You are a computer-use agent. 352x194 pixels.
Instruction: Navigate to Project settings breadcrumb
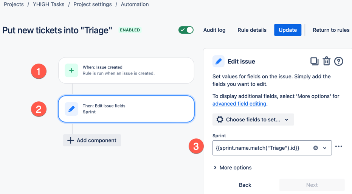coord(93,4)
